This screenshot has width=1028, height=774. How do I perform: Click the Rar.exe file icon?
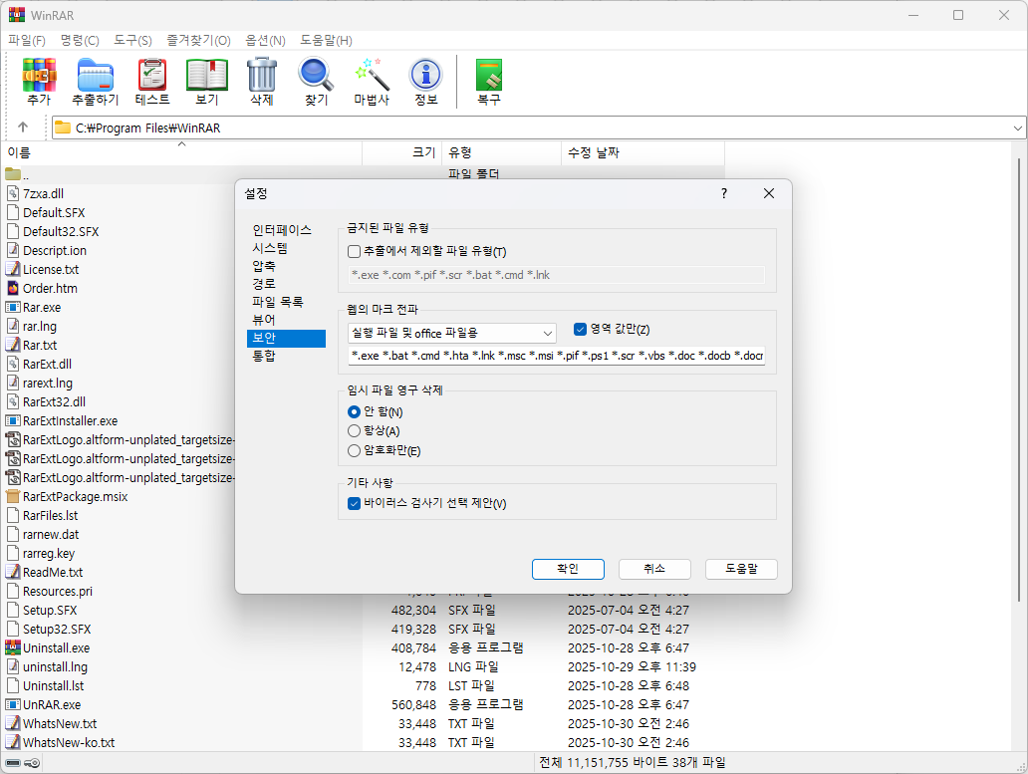[x=13, y=308]
